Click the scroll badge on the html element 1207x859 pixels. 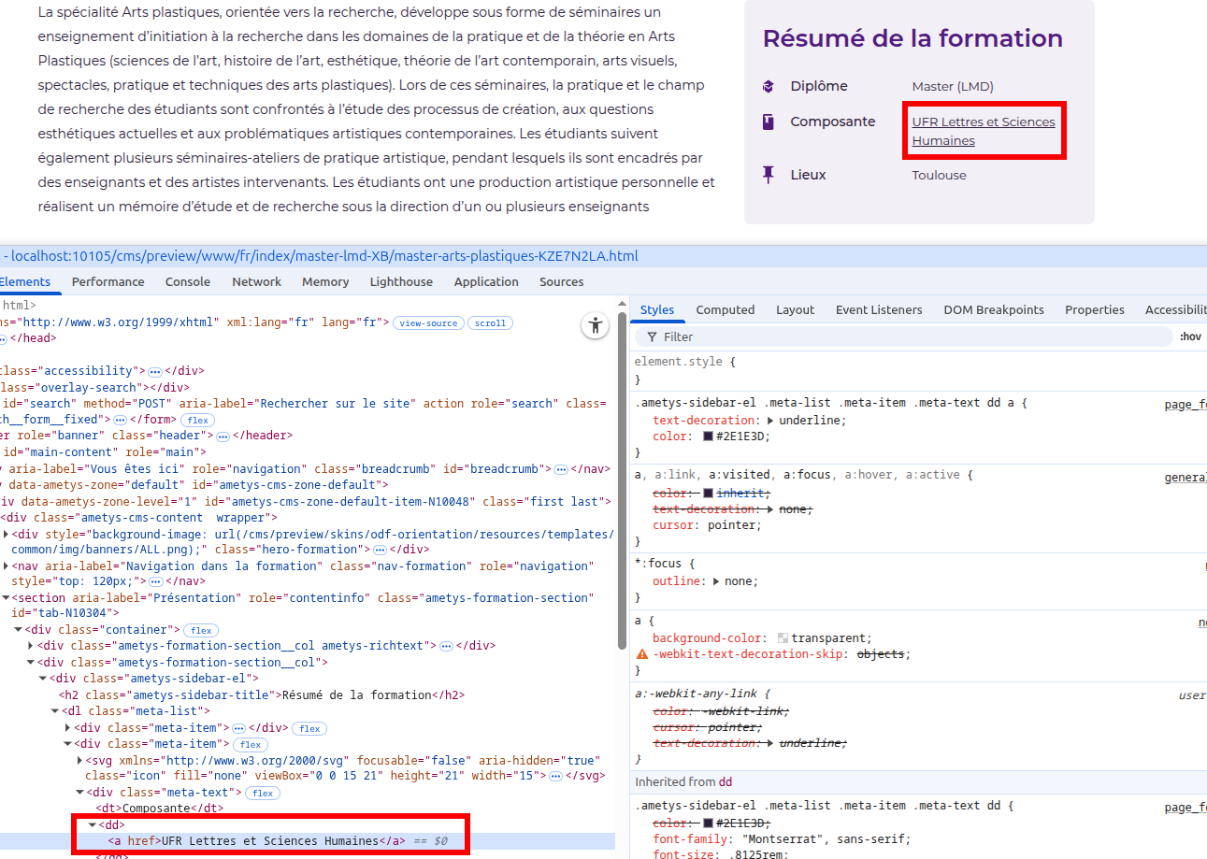coord(490,323)
